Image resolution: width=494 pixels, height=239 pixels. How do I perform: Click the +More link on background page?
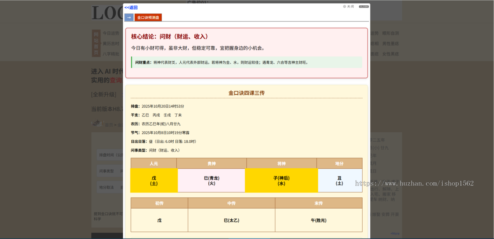pyautogui.click(x=395, y=233)
